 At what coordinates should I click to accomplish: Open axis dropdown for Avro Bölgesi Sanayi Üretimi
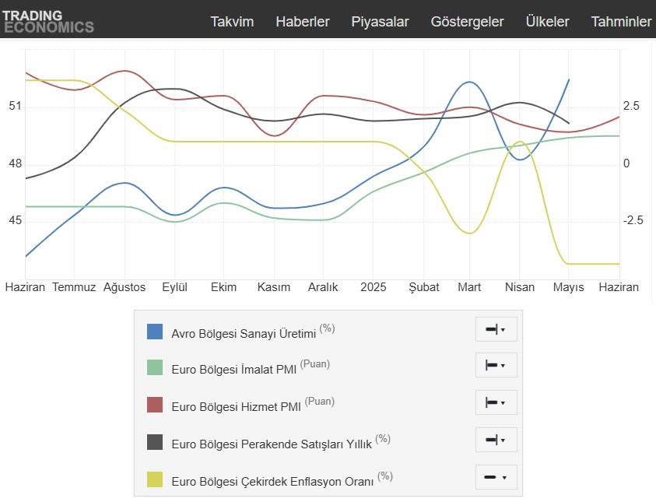[496, 329]
